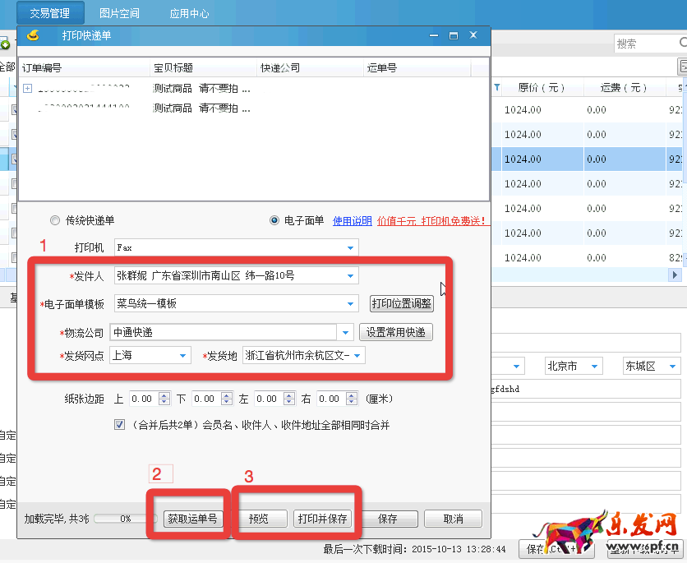Open the 发货网点 dropdown
This screenshot has width=687, height=563.
(x=182, y=356)
